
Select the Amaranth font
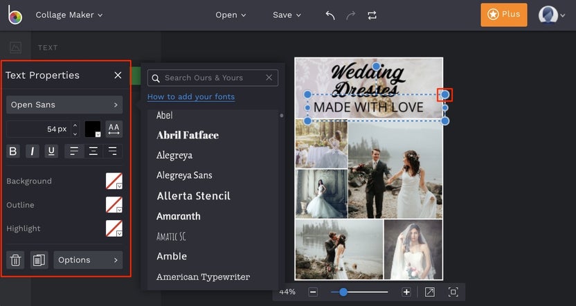[179, 216]
